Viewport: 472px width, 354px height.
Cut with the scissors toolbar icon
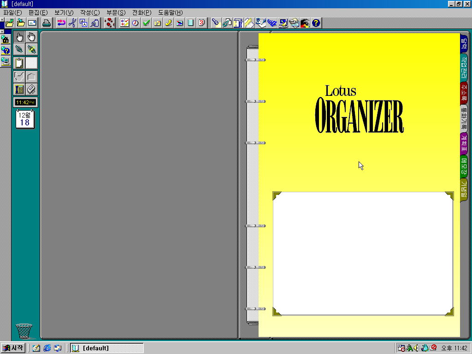(72, 23)
